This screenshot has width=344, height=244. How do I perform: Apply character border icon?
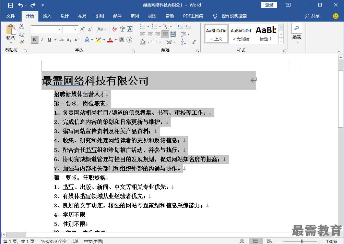pyautogui.click(x=130, y=29)
